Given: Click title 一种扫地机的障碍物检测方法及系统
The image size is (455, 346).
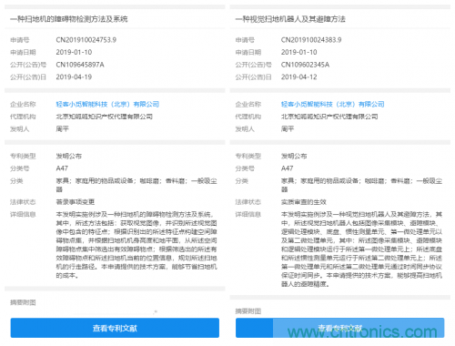Looking at the screenshot, I should (x=69, y=19).
